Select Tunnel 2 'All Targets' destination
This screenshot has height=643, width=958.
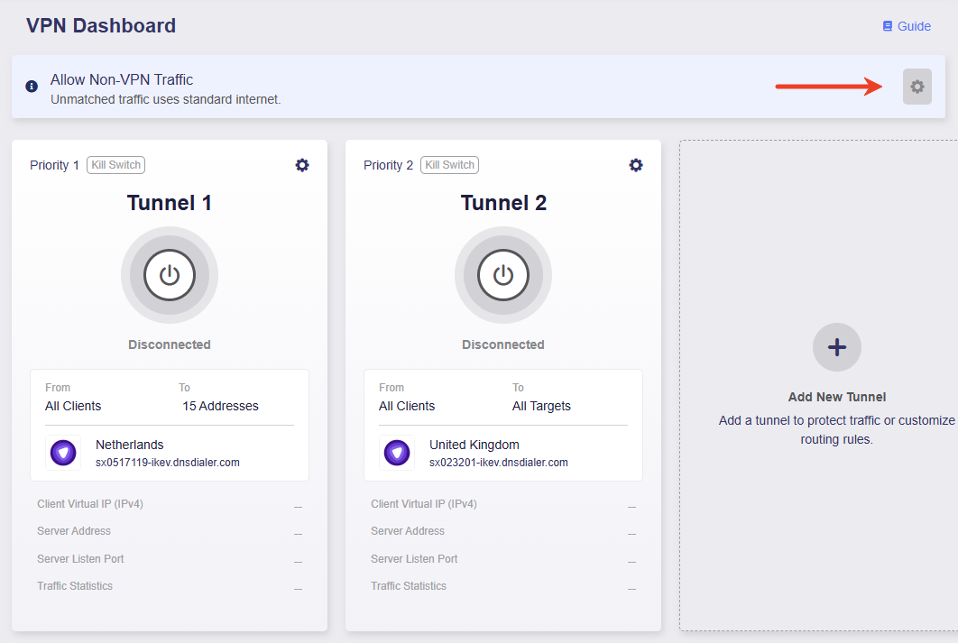tap(541, 406)
